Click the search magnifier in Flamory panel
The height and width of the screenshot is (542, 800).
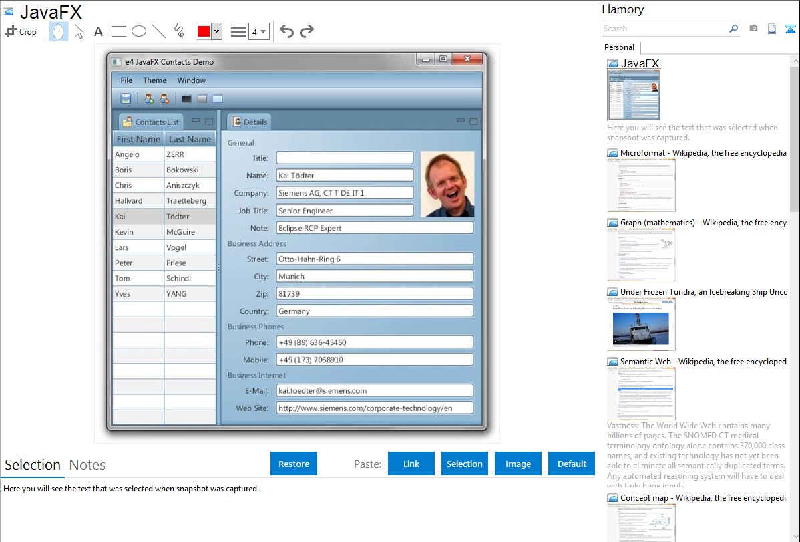733,29
